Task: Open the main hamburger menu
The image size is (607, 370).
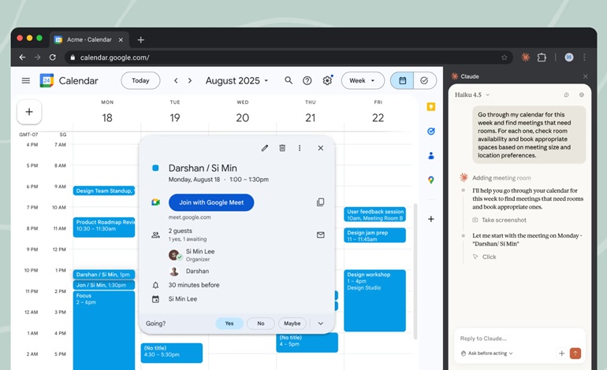Action: (26, 80)
